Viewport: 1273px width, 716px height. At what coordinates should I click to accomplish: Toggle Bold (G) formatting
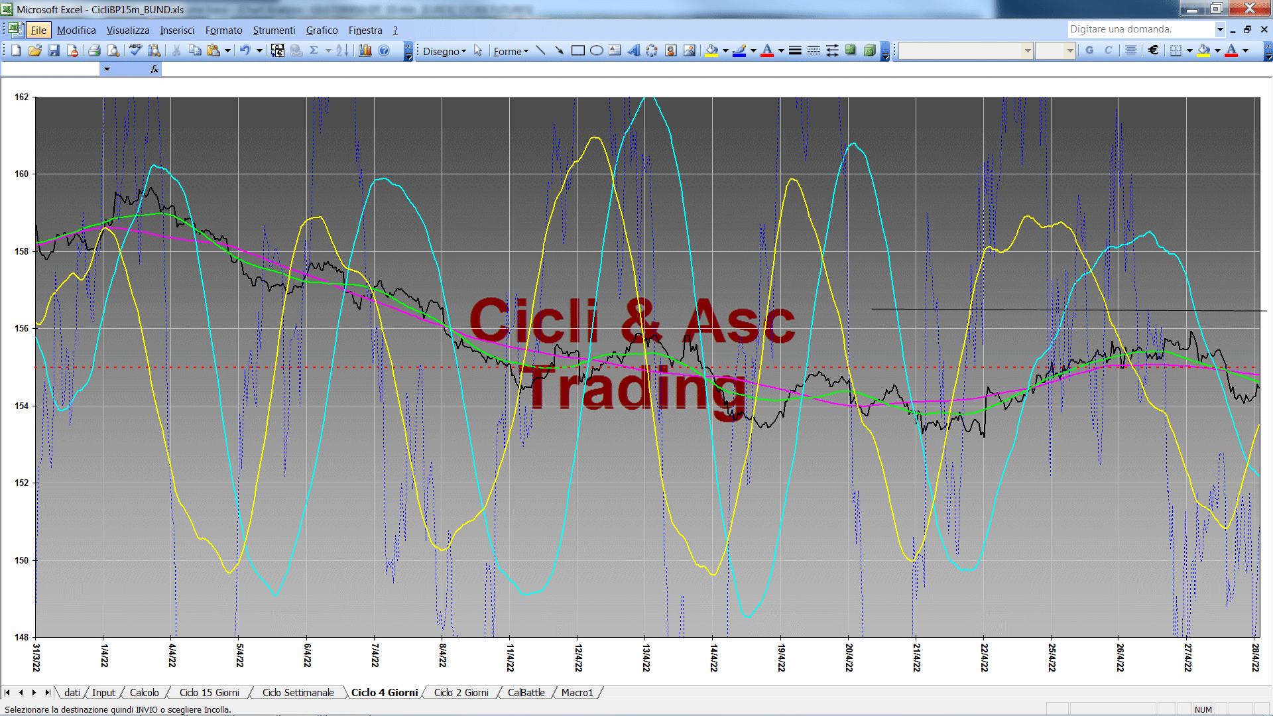(1089, 50)
